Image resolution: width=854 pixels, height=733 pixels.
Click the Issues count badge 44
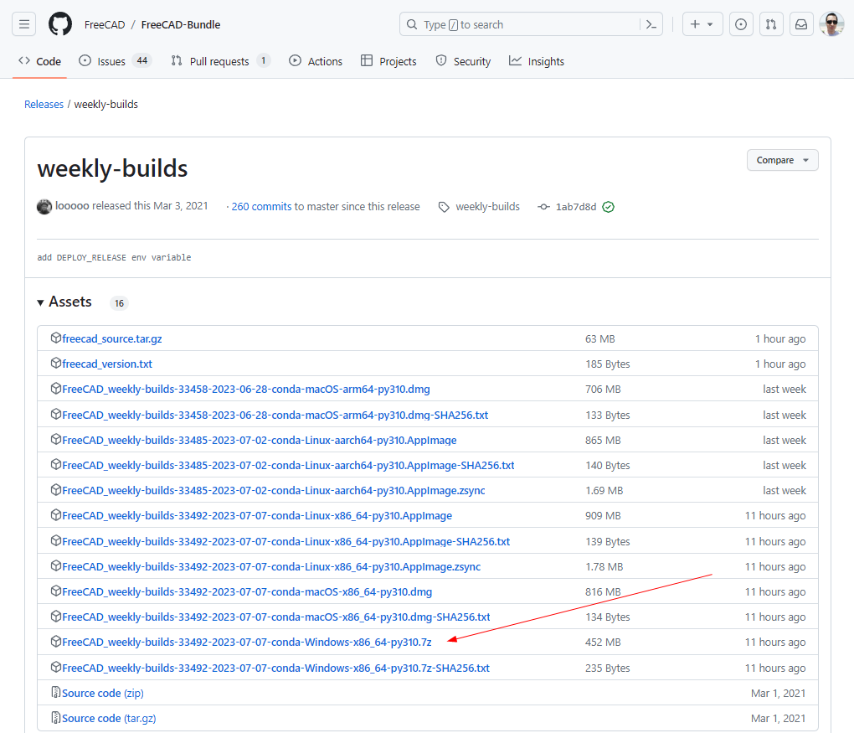142,60
